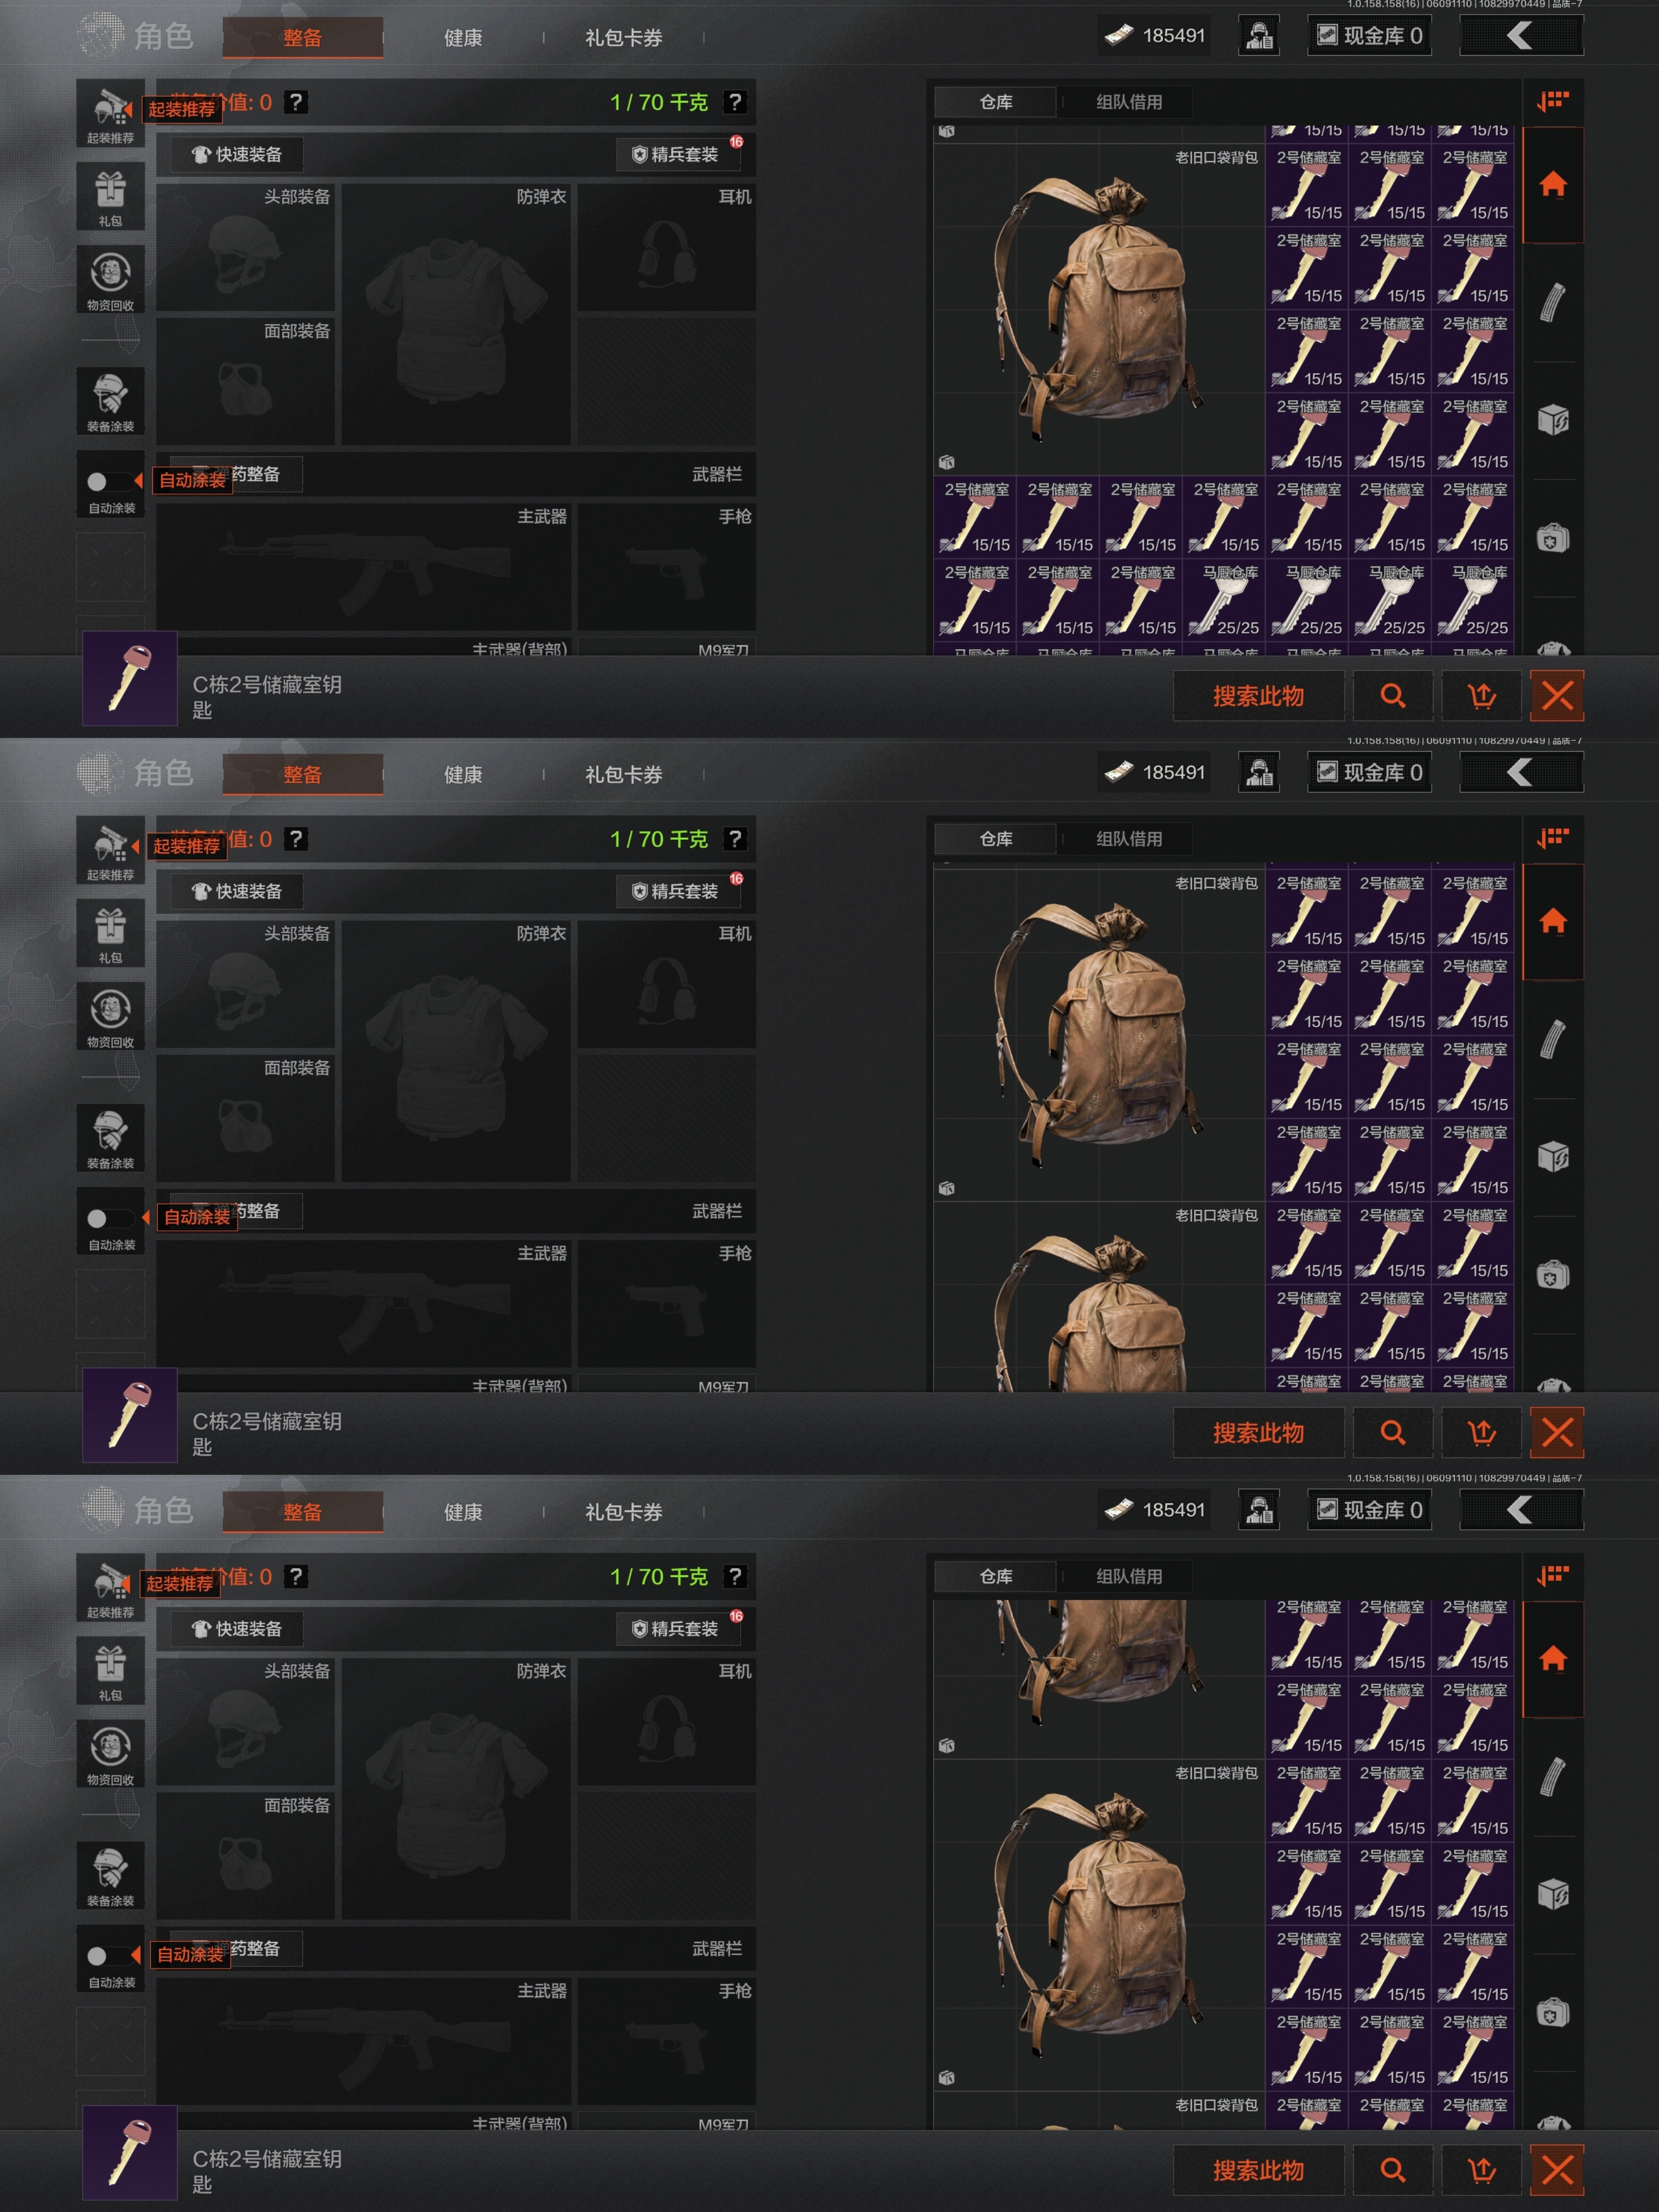Toggle 自动涂装 switch in bottom screenshot
The height and width of the screenshot is (2212, 1659).
pos(97,1955)
